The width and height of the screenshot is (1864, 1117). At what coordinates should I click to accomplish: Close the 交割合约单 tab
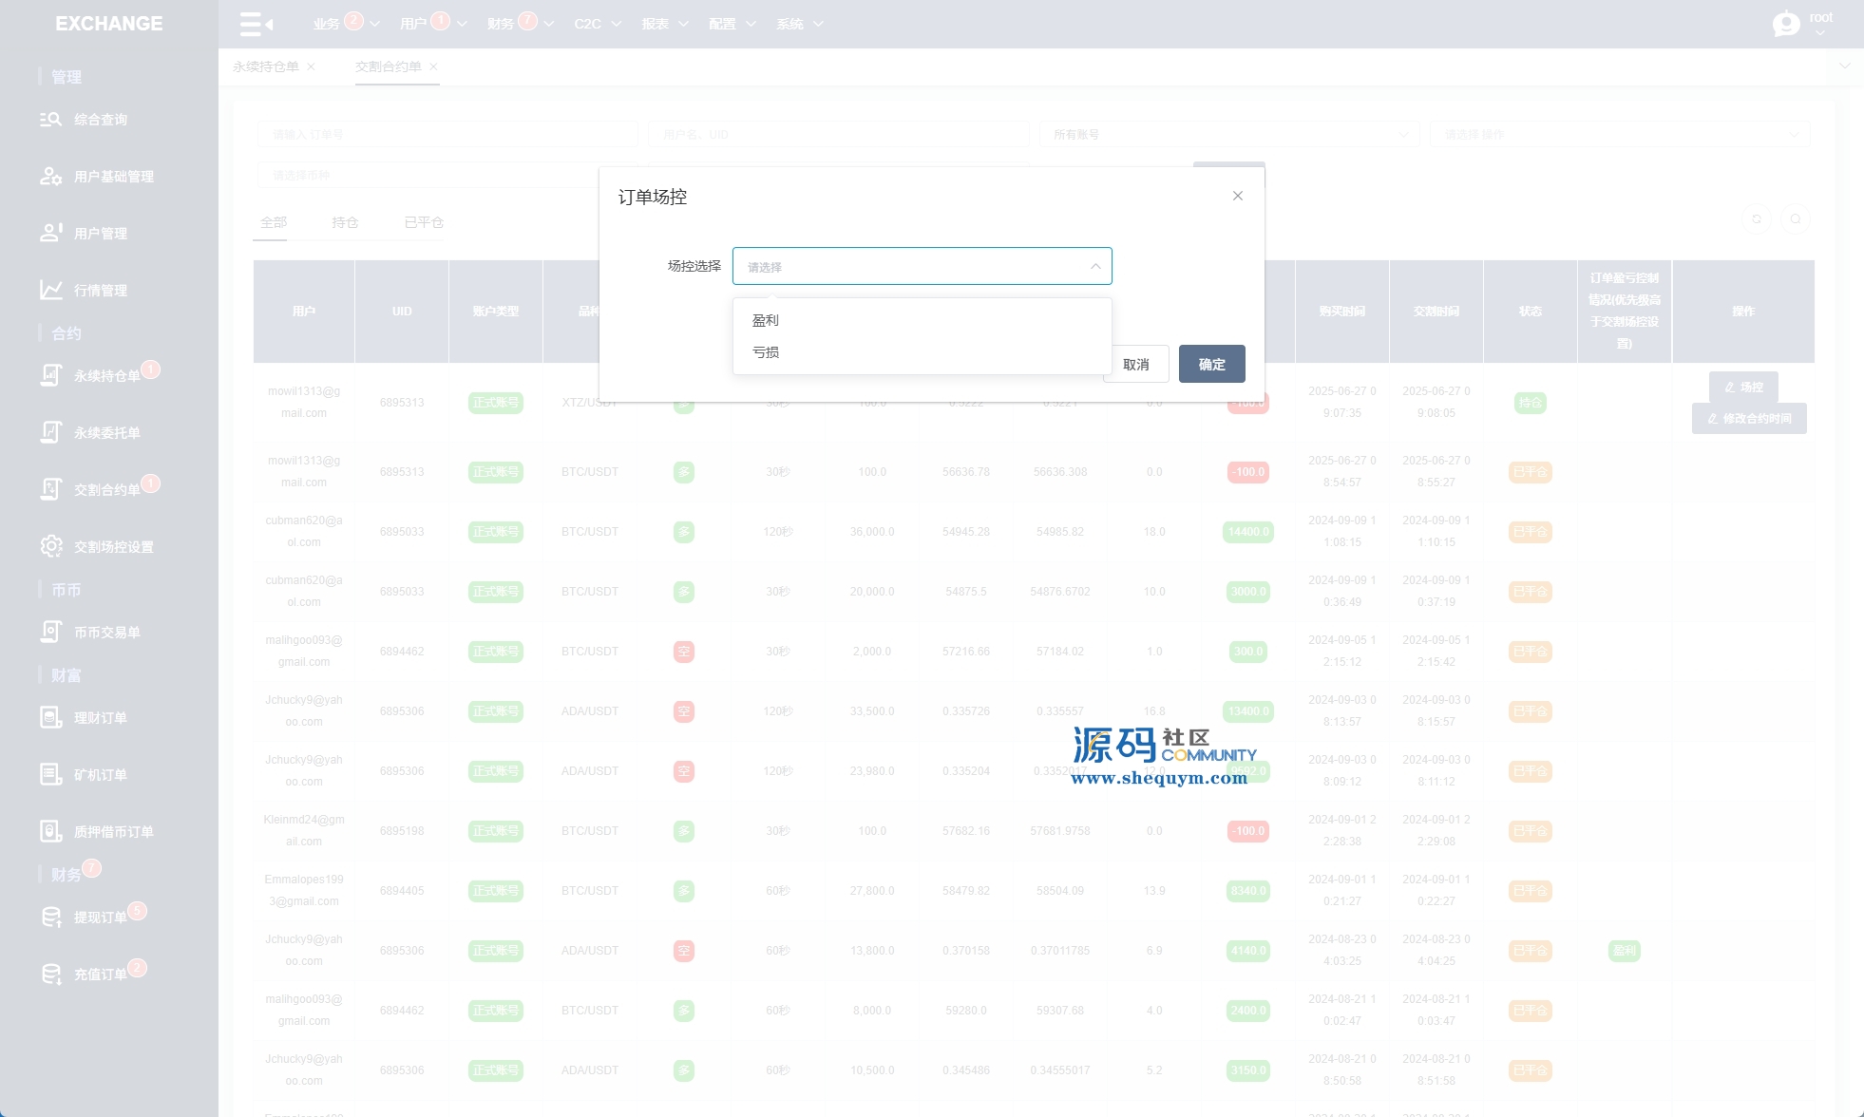click(433, 66)
